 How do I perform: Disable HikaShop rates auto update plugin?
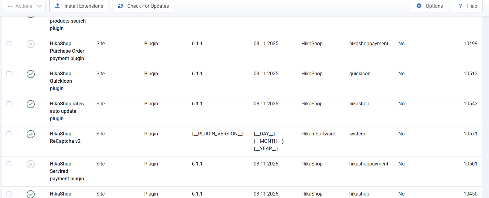coord(31,104)
